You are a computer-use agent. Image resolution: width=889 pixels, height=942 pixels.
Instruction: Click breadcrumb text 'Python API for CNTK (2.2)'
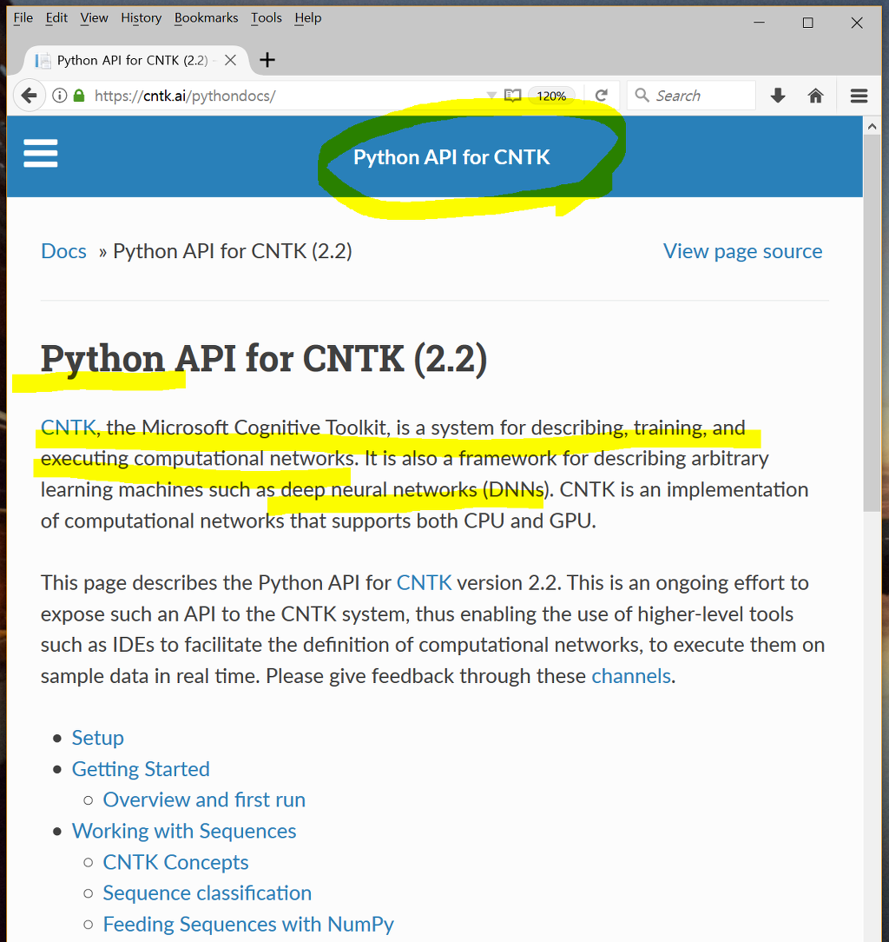(233, 251)
